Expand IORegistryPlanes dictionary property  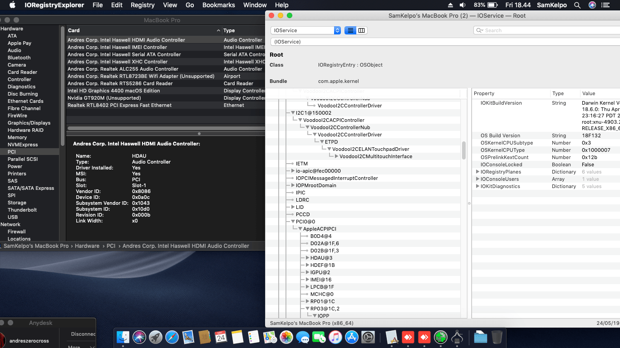[x=477, y=172]
